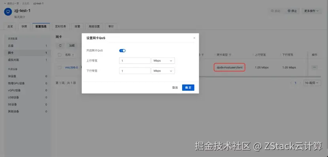Refresh the 网卡 list with the reload icon
Screen dimensions: 328x157
point(60,45)
